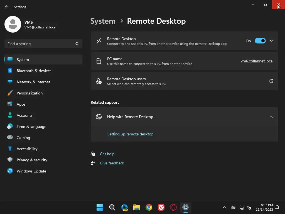This screenshot has height=214, width=285.
Task: Click the PC name document icon
Action: [99, 61]
